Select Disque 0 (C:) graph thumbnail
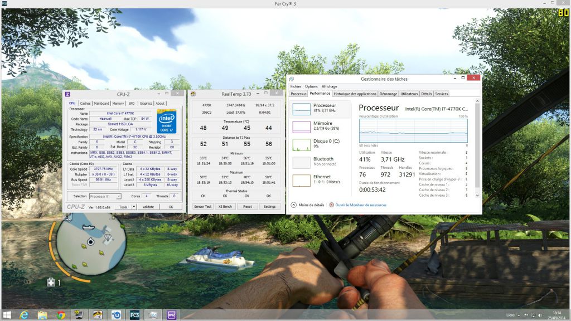 coord(302,144)
